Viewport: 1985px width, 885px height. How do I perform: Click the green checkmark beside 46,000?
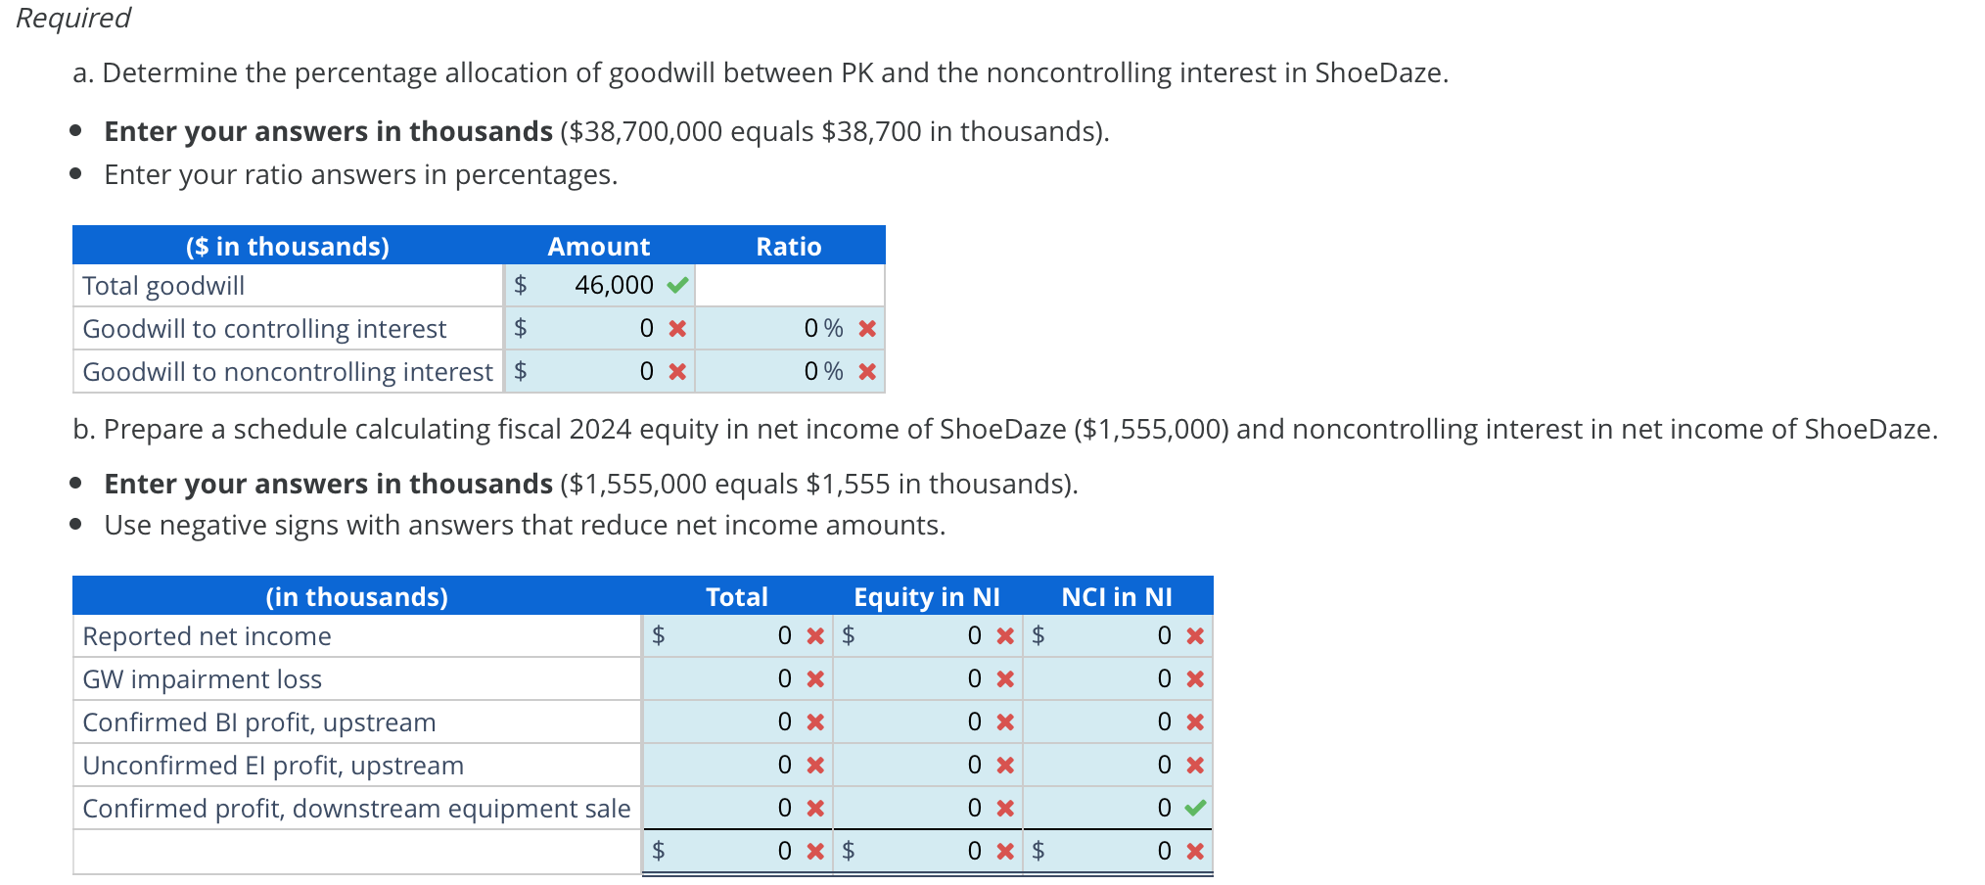(x=677, y=285)
